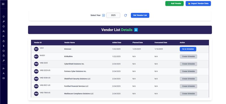This screenshot has width=226, height=104.
Task: Click the vendor name Einnosec
Action: [68, 49]
